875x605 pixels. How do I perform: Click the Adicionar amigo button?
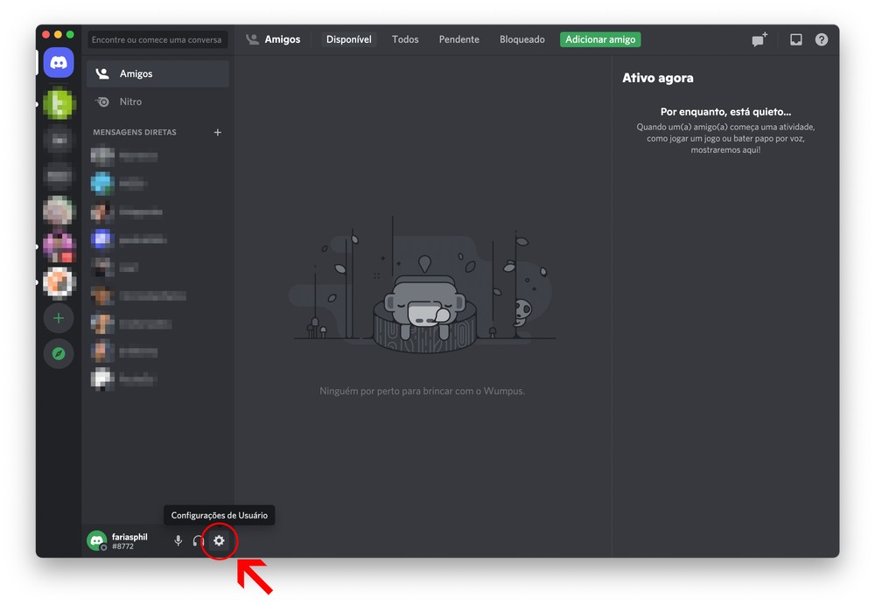(x=600, y=39)
